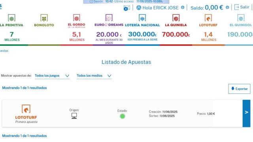Click EuroDreams 20.000 € prize amount
Viewport: 253px width, 142px height.
click(109, 34)
